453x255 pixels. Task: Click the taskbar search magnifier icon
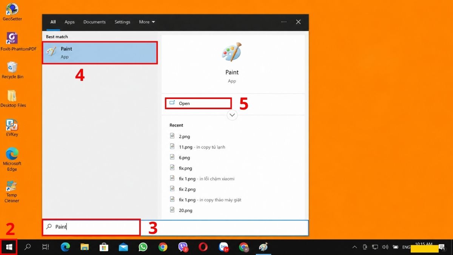28,247
